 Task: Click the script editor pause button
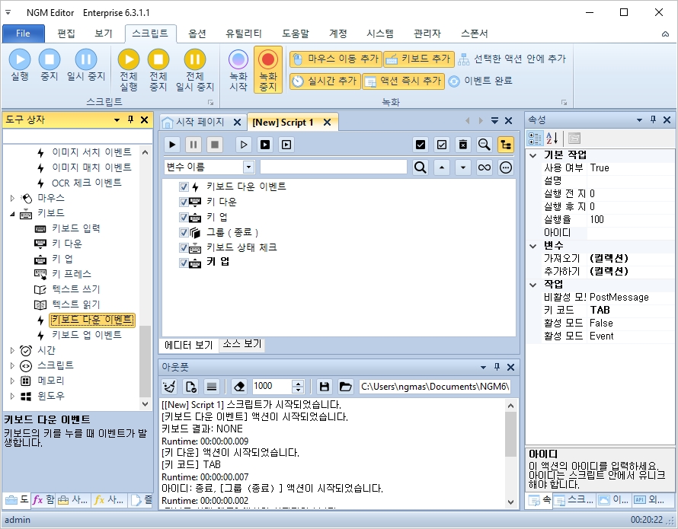tap(193, 145)
